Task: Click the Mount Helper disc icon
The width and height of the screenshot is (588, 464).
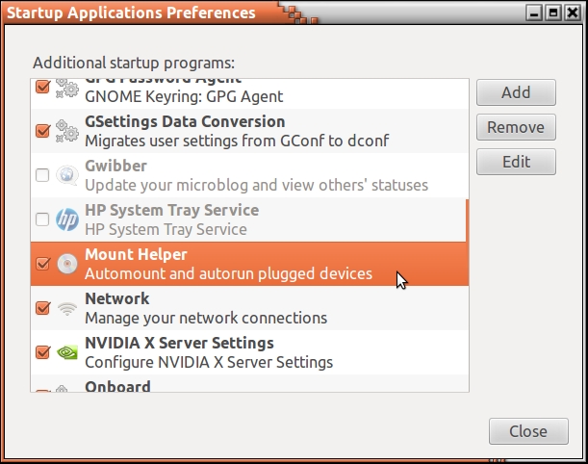Action: click(66, 264)
